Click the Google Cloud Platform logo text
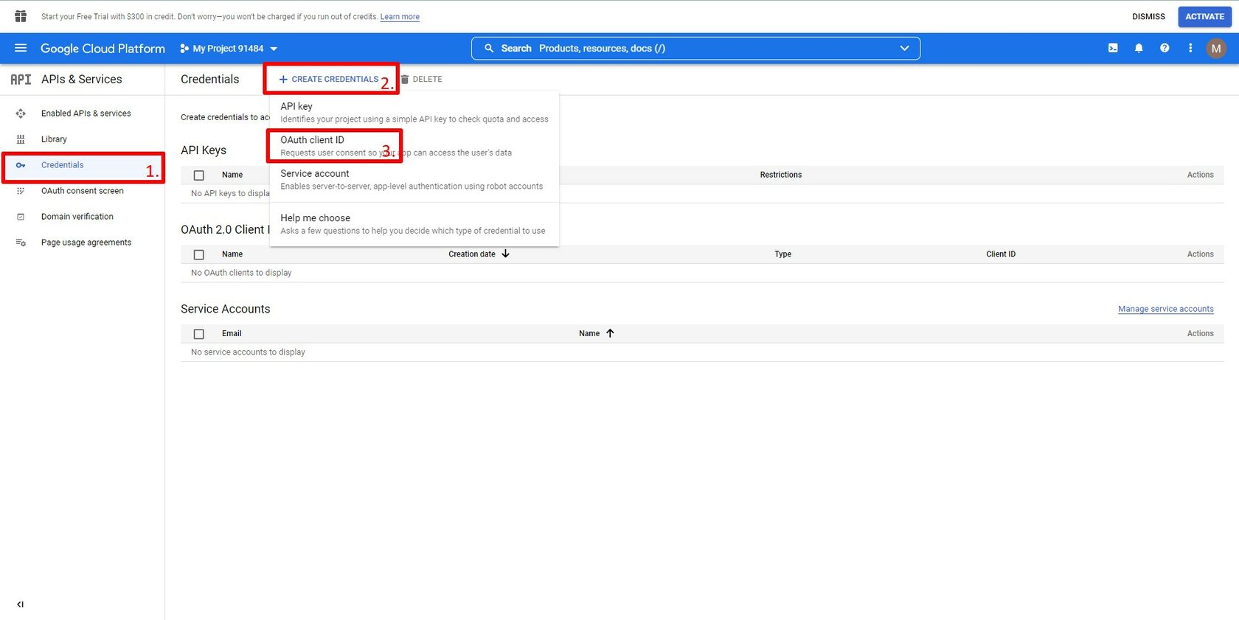This screenshot has height=620, width=1239. point(103,49)
